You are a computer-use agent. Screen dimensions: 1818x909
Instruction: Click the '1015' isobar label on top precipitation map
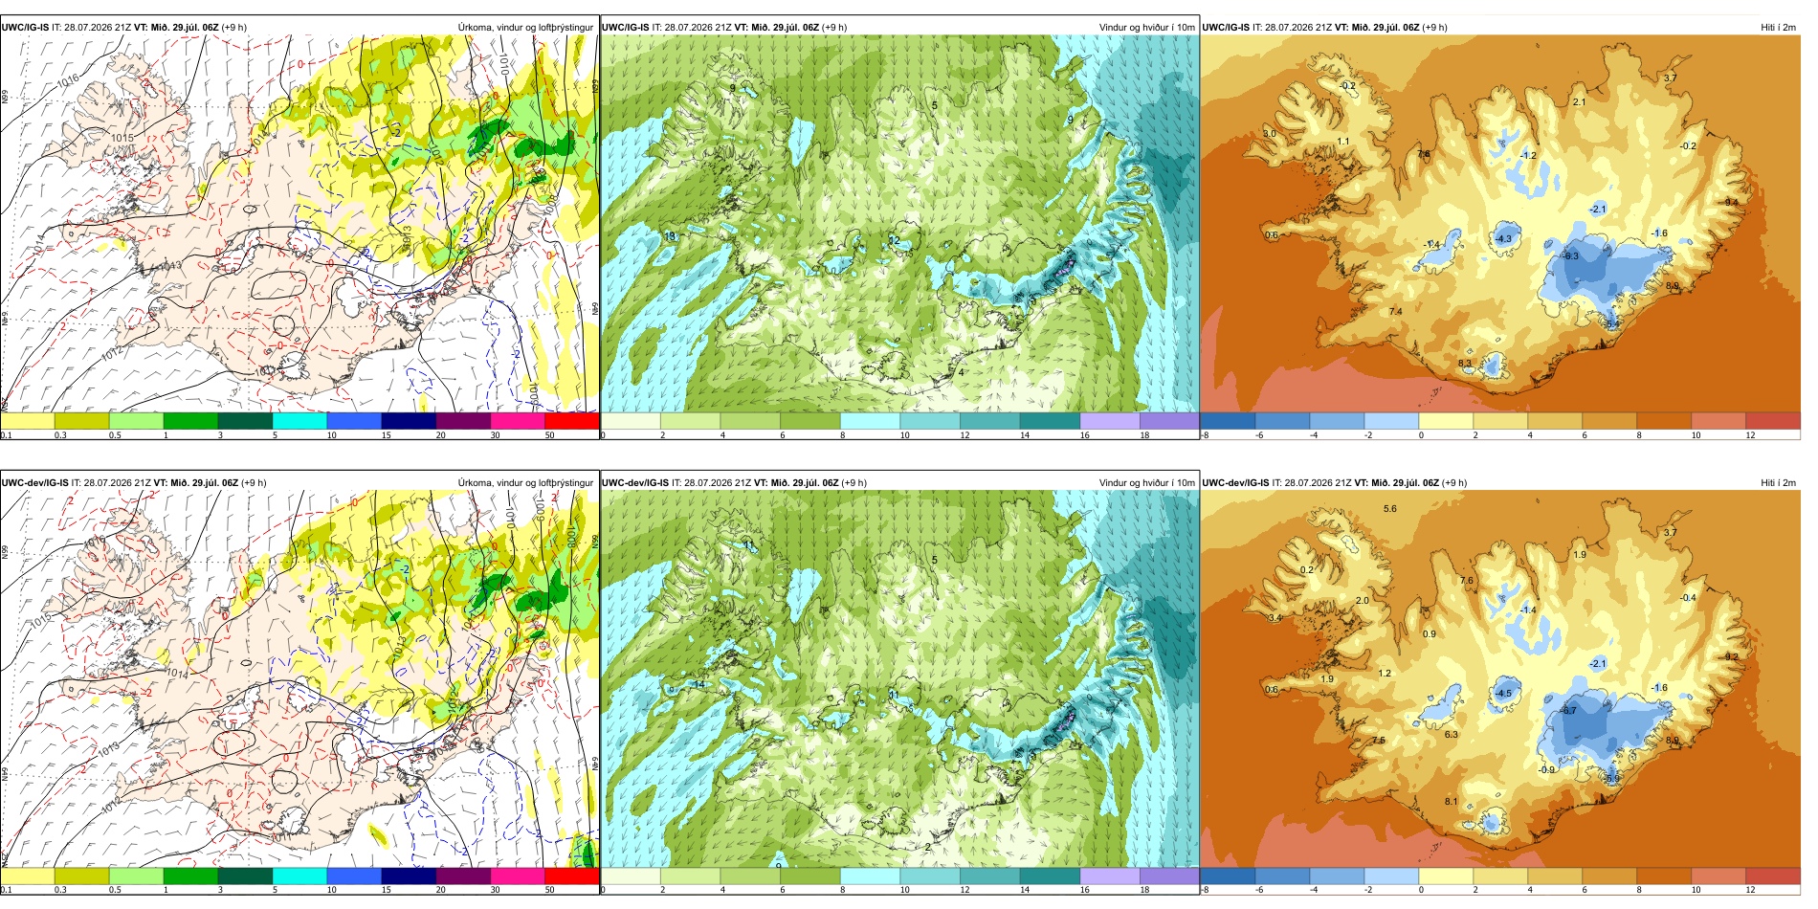coord(122,138)
